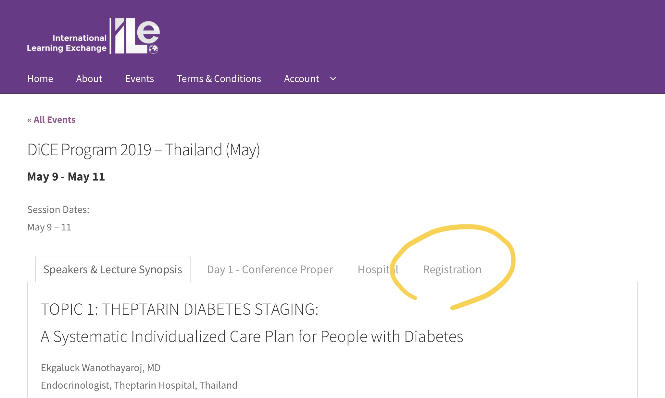Click the Session Dates label
This screenshot has width=665, height=398.
pos(58,210)
